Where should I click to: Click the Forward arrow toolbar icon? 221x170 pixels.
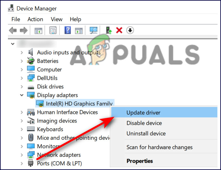(x=24, y=30)
